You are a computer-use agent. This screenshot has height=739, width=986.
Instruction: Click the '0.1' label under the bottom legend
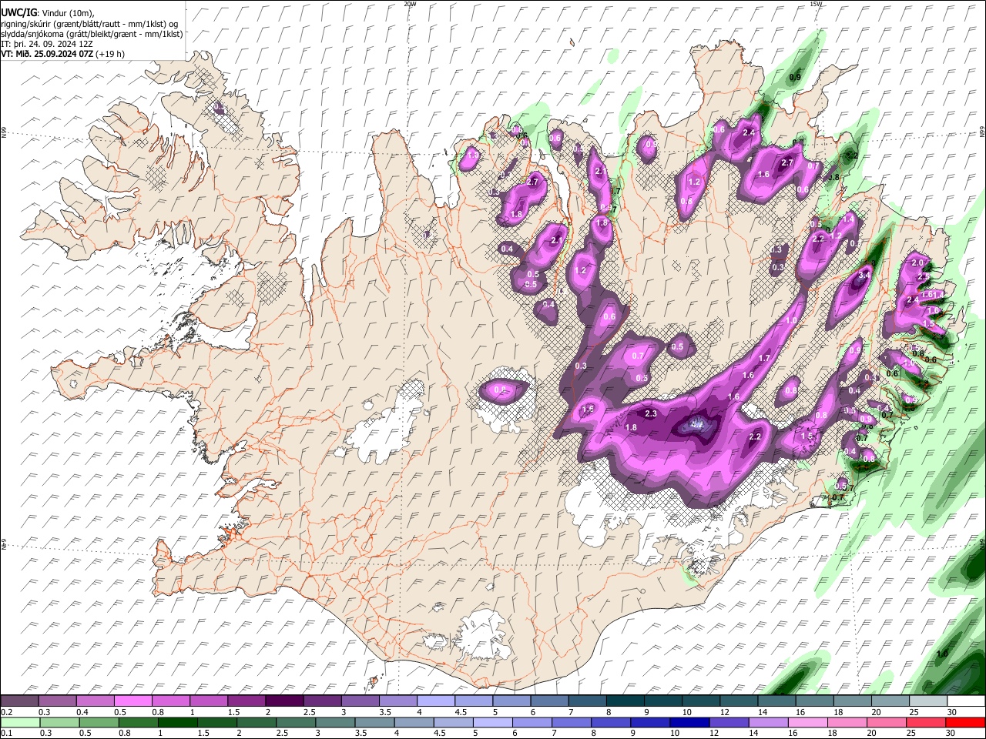click(x=6, y=734)
